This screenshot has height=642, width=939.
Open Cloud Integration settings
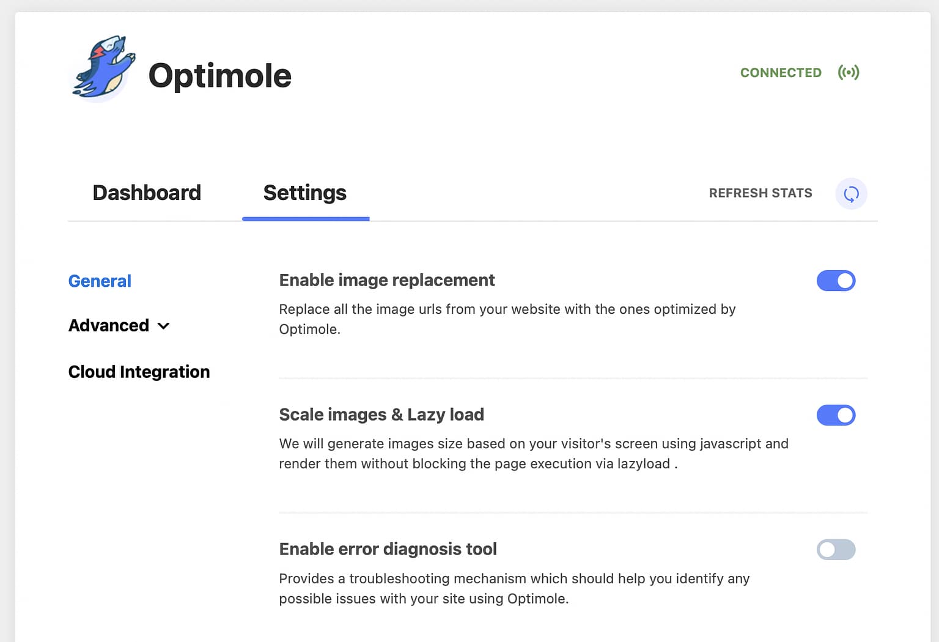click(x=139, y=371)
